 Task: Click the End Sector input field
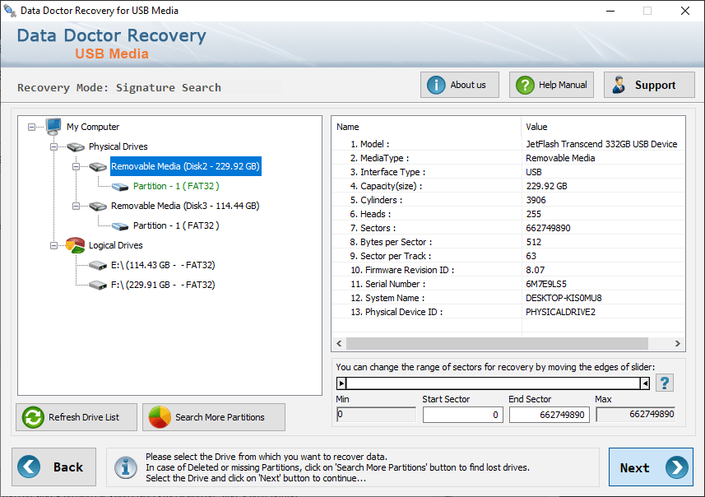[549, 415]
